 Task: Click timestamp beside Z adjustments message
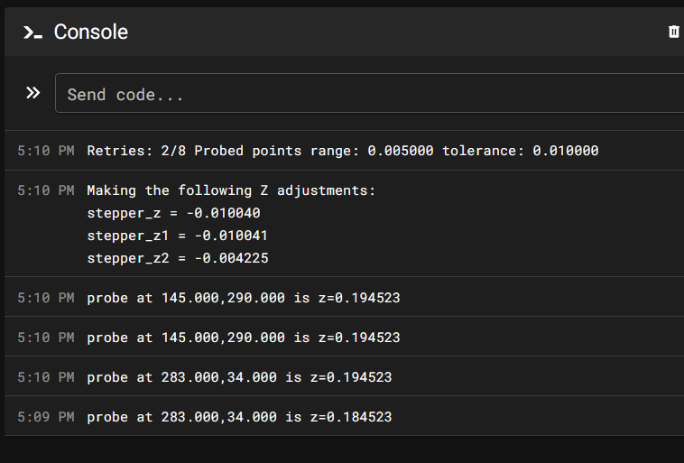(46, 190)
